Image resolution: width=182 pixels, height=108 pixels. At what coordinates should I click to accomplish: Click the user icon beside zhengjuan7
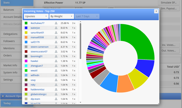pos(56,66)
